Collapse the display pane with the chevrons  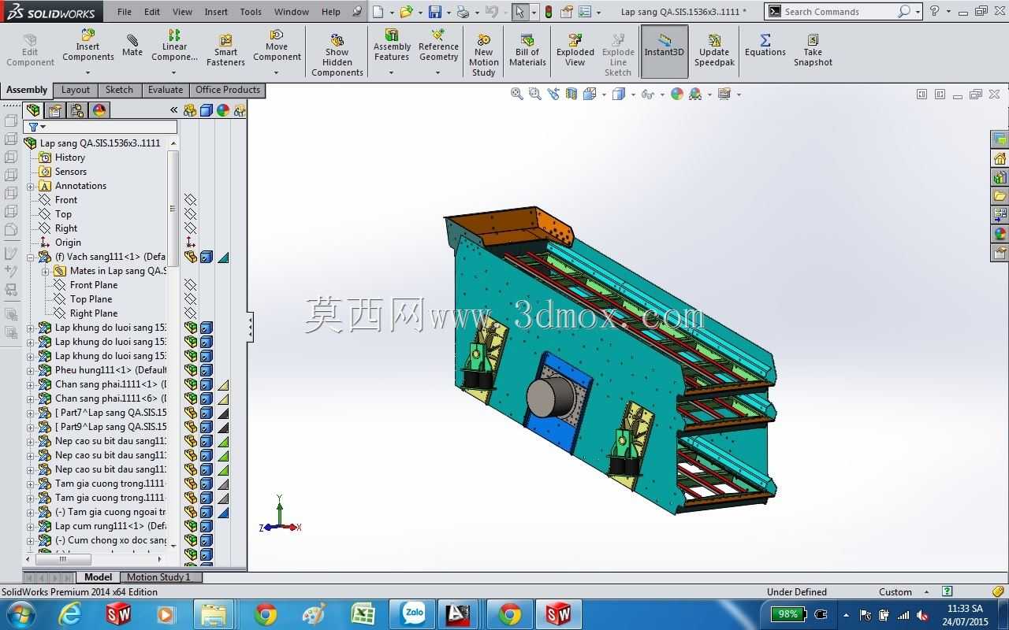click(173, 110)
